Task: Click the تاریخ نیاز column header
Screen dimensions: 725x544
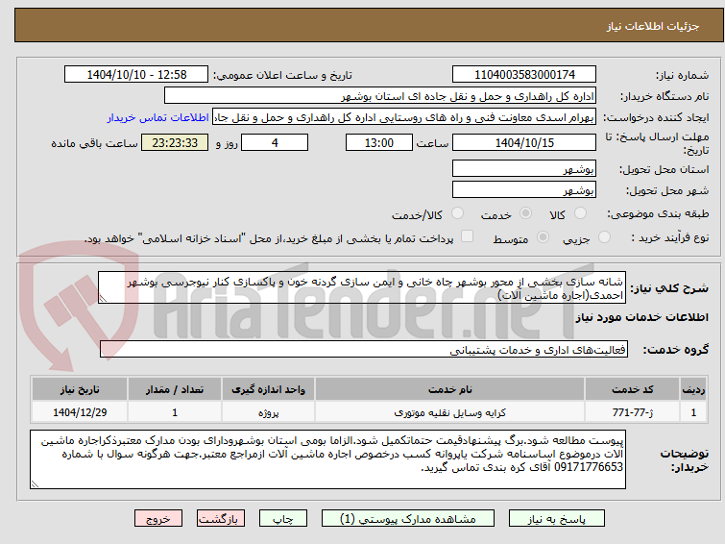Action: click(x=80, y=389)
